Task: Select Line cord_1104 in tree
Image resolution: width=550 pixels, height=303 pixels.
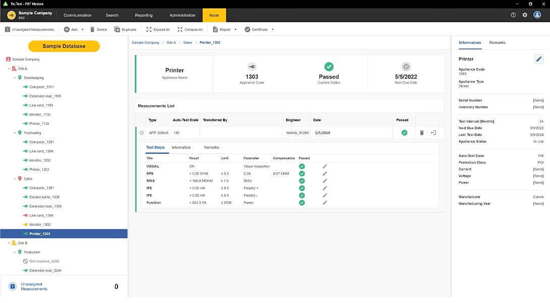Action: (41, 105)
